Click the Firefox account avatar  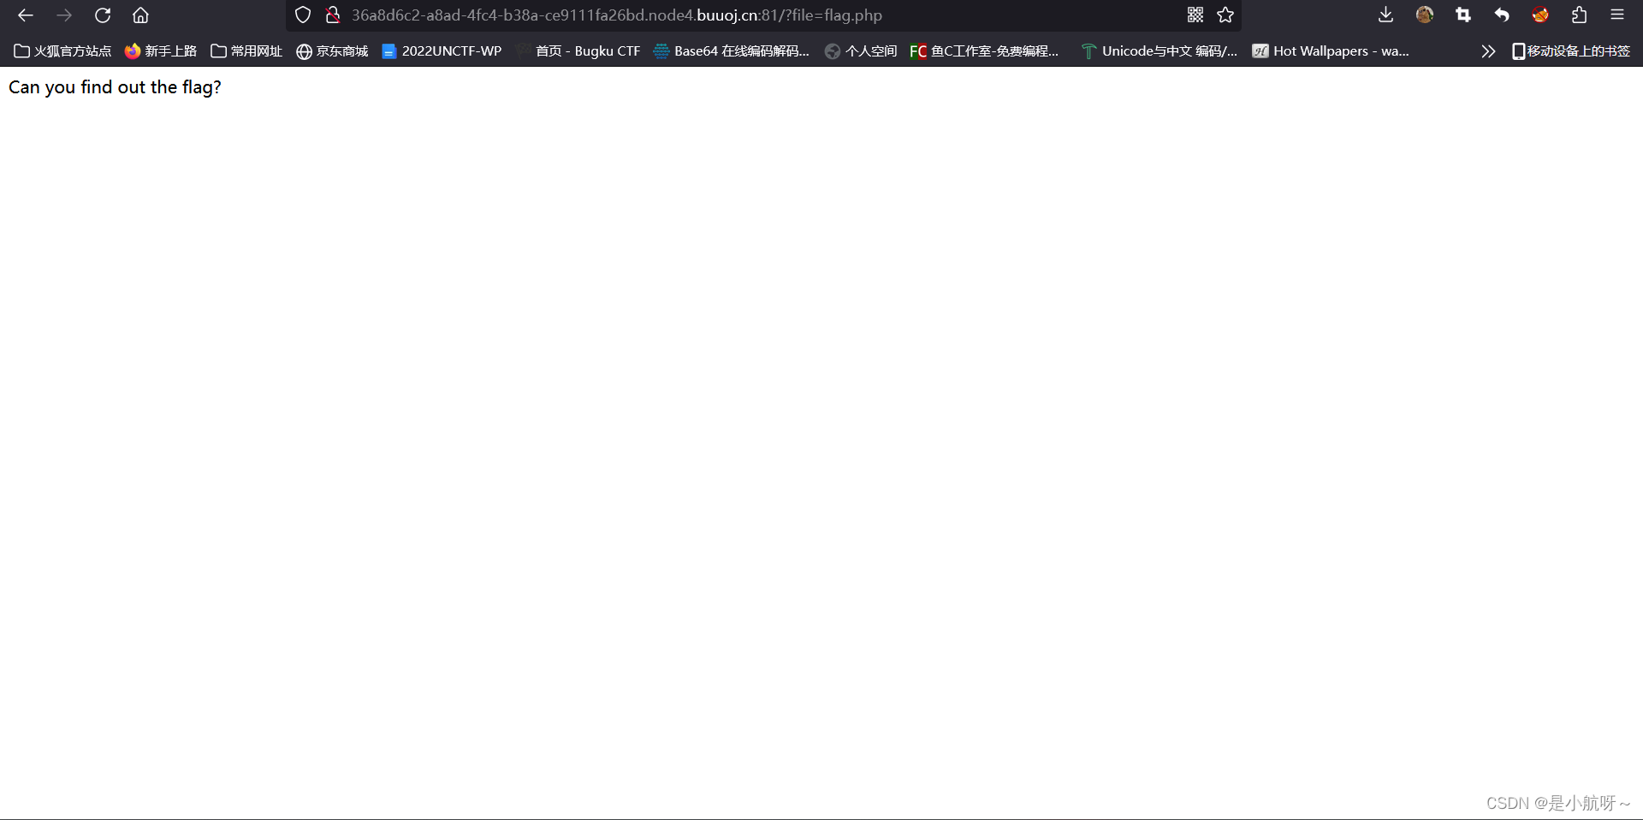point(1425,15)
